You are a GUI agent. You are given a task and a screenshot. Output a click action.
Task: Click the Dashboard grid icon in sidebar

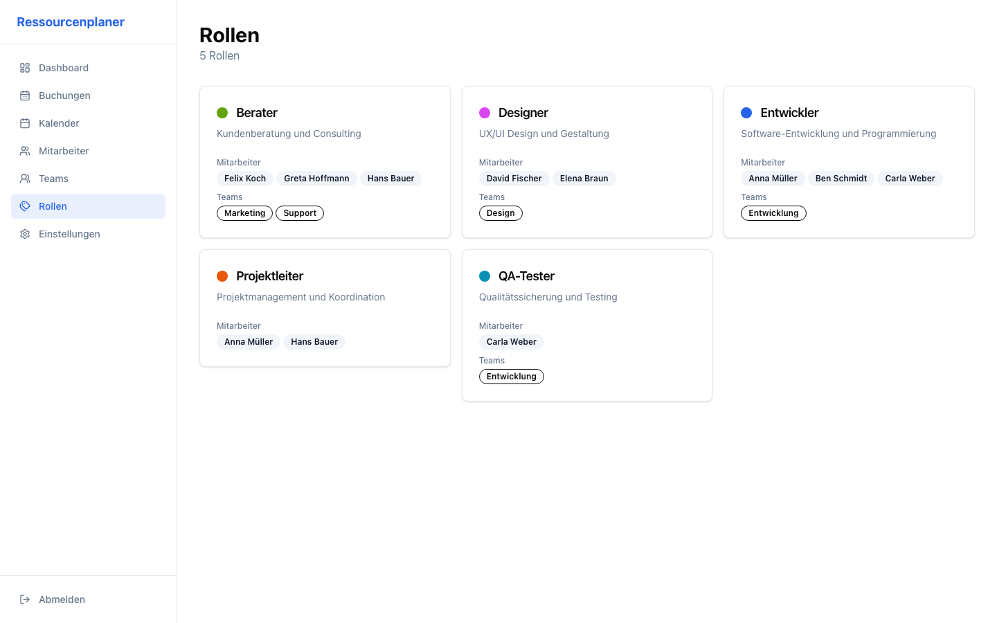[x=25, y=68]
